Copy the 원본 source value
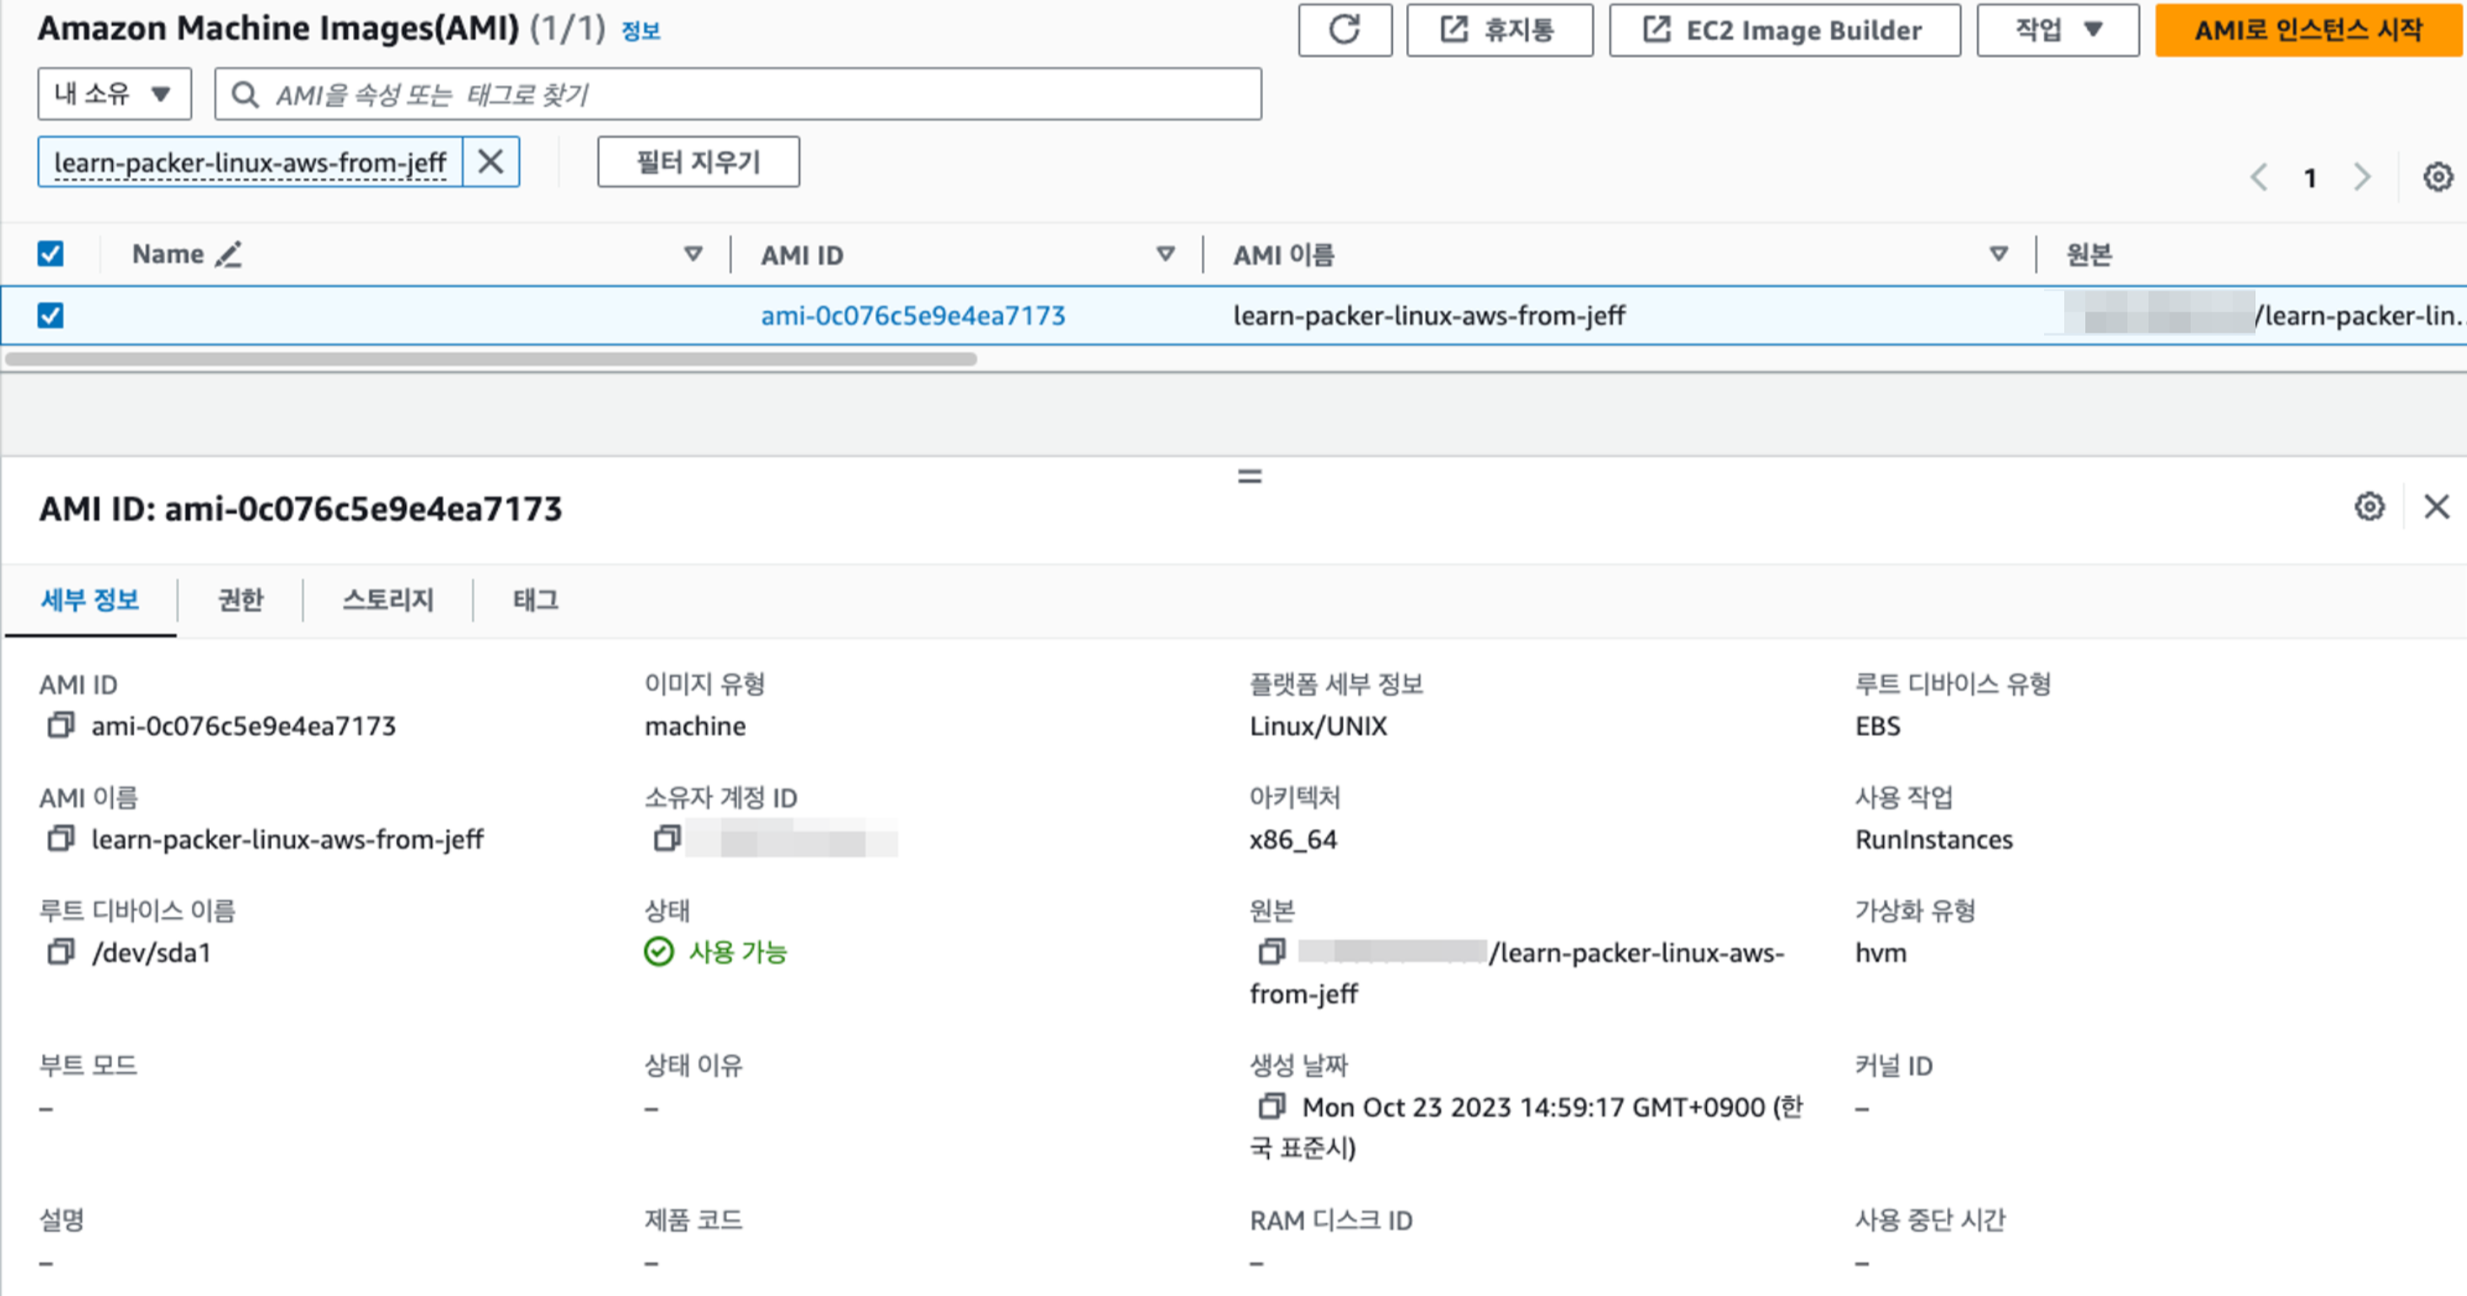 click(1271, 952)
